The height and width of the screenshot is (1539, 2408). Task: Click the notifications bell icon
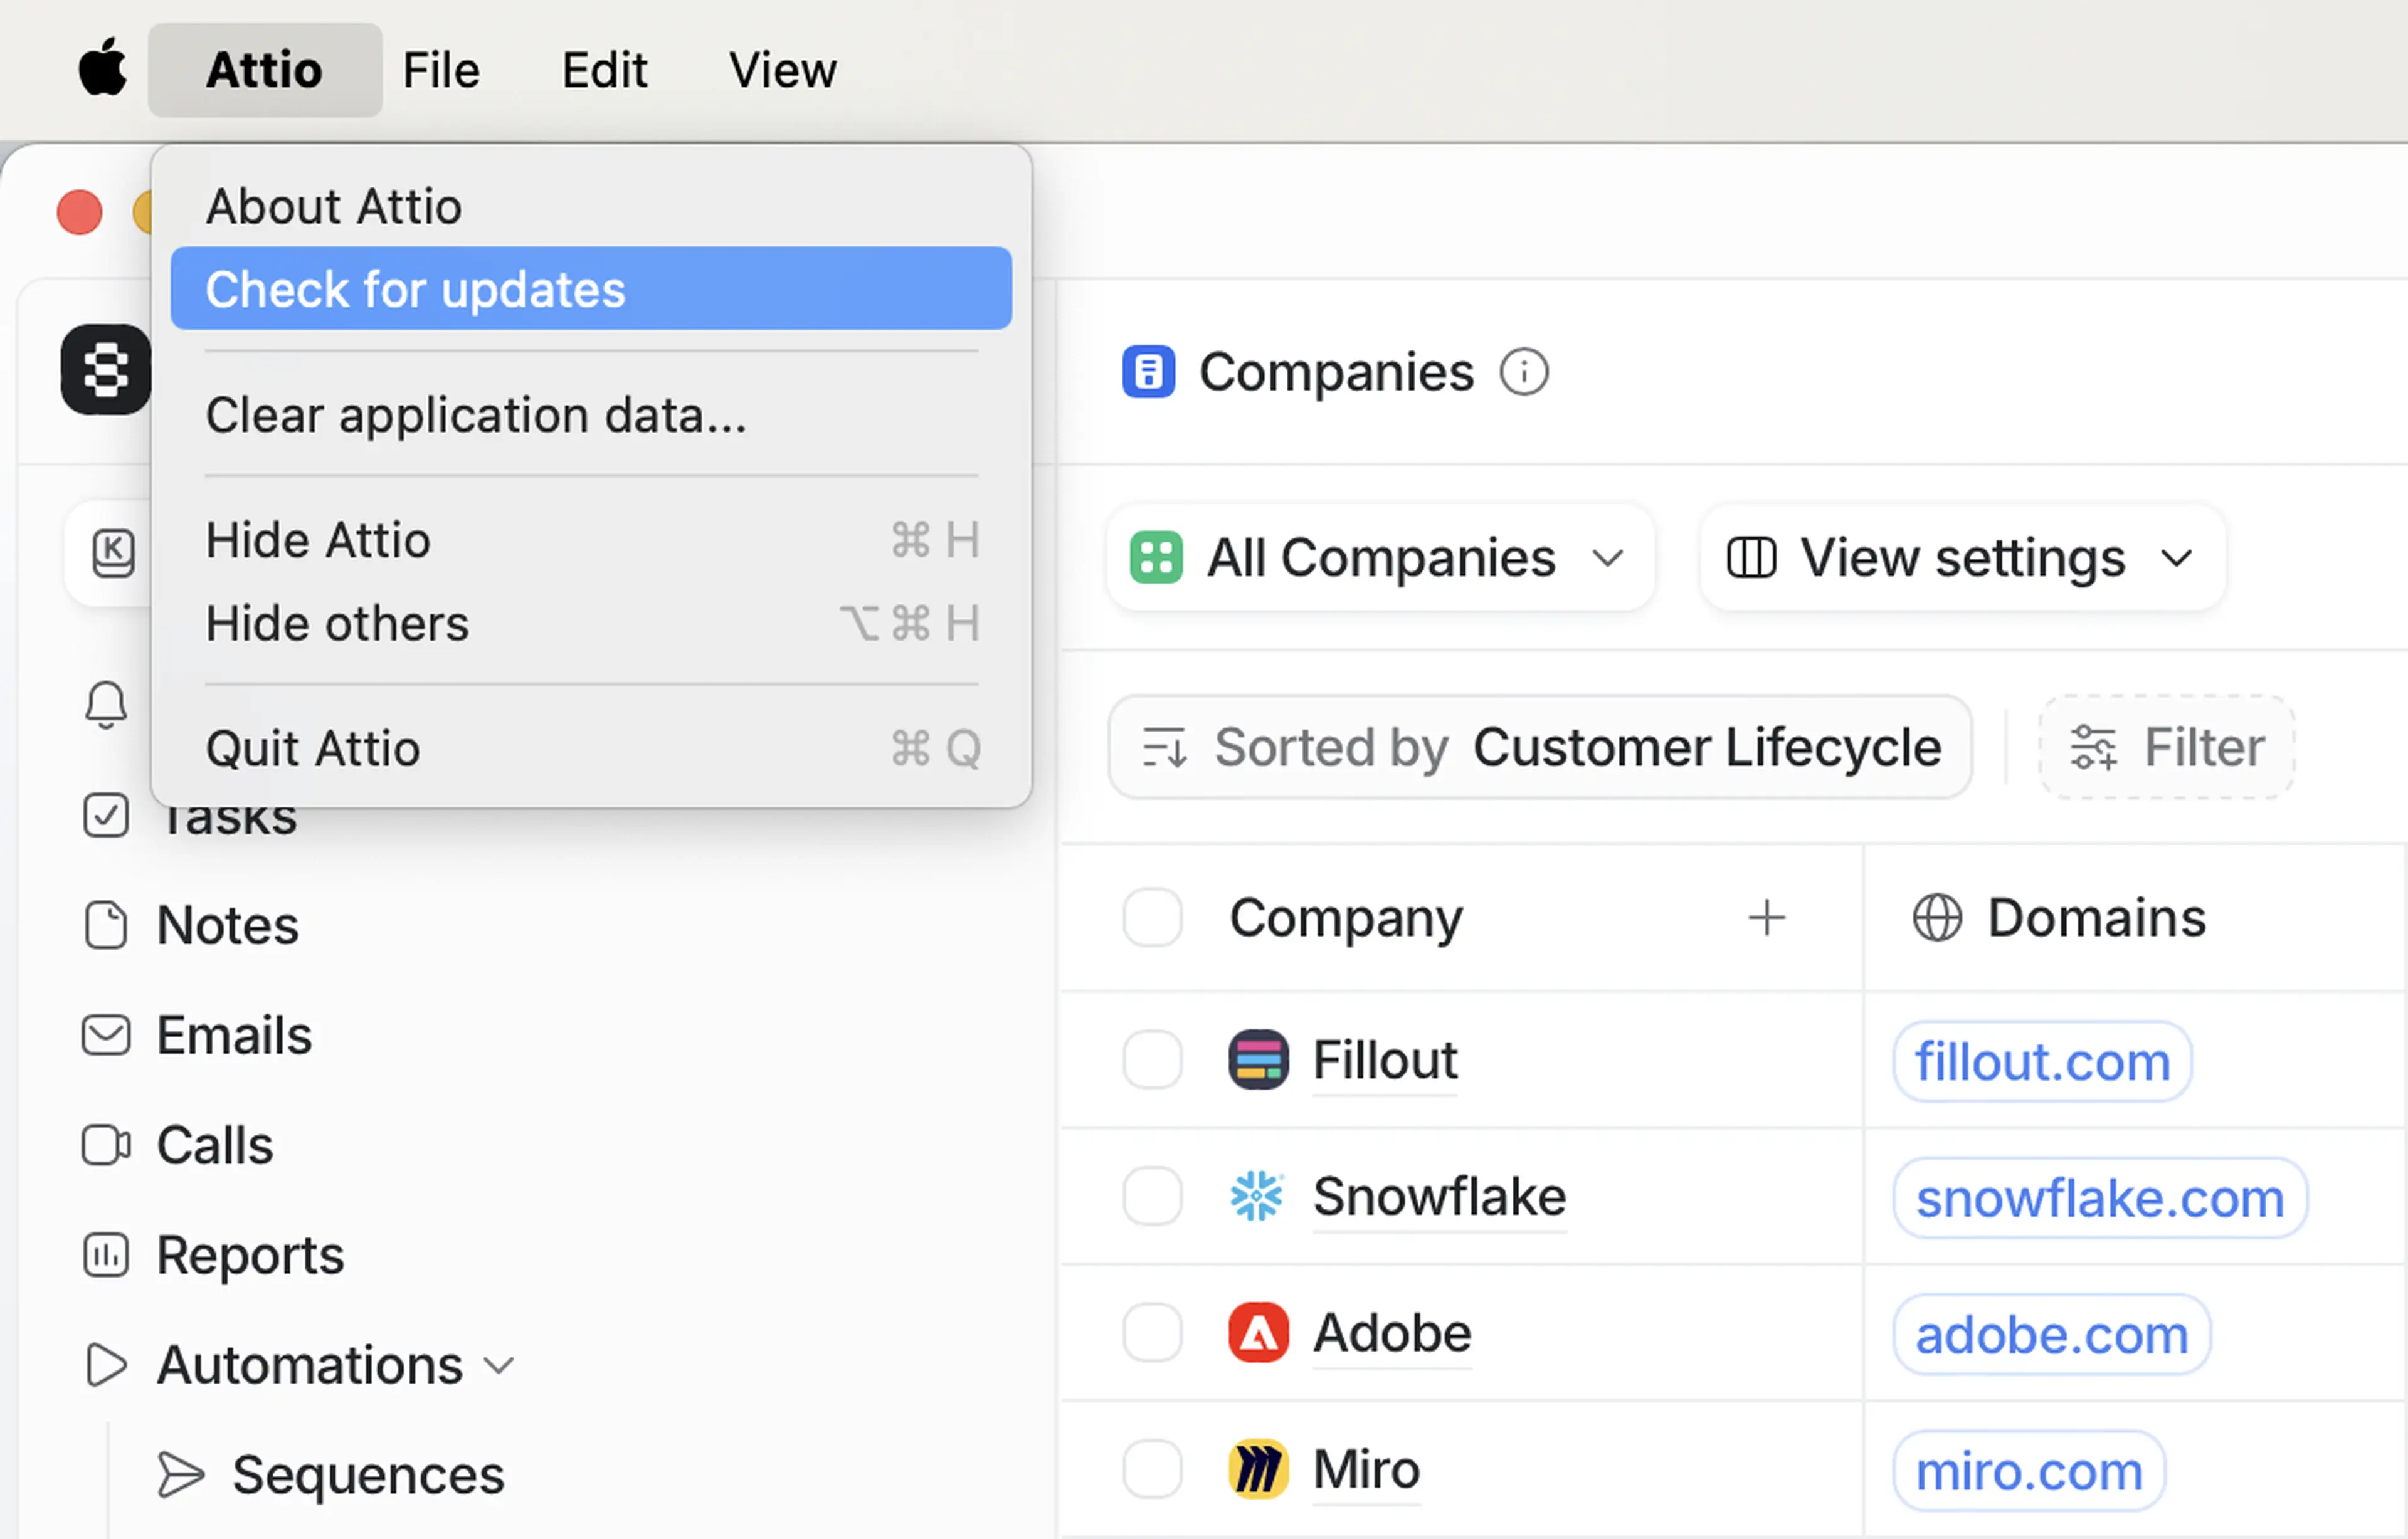click(x=105, y=705)
